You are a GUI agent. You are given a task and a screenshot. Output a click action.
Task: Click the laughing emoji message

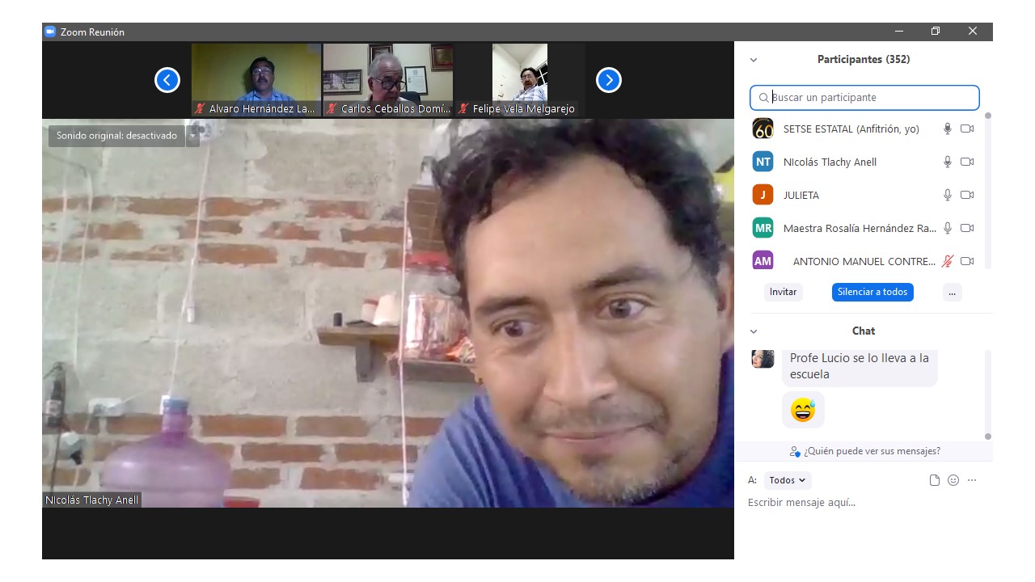point(803,410)
